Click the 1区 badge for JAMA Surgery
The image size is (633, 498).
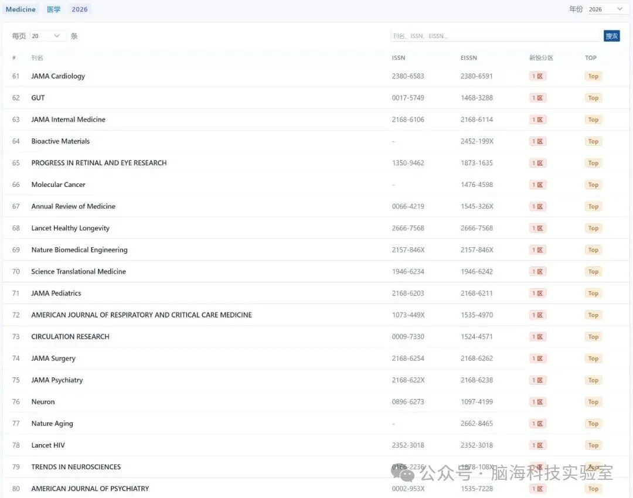coord(537,359)
